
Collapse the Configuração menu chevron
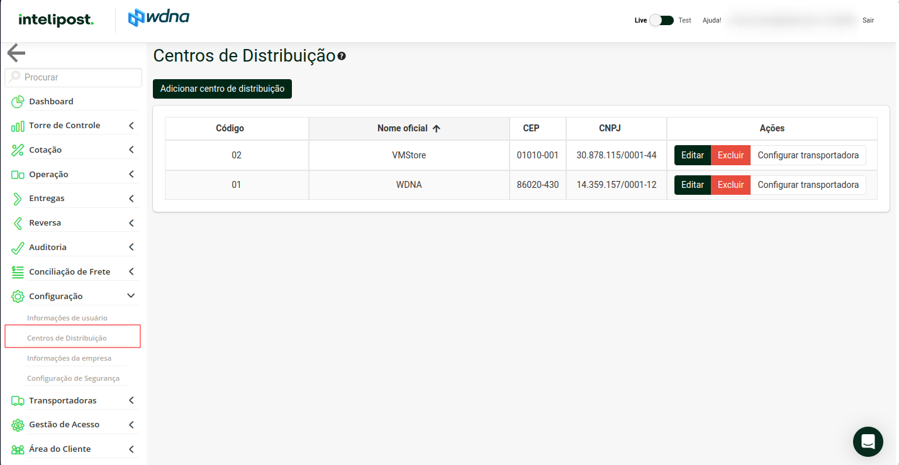pyautogui.click(x=131, y=295)
